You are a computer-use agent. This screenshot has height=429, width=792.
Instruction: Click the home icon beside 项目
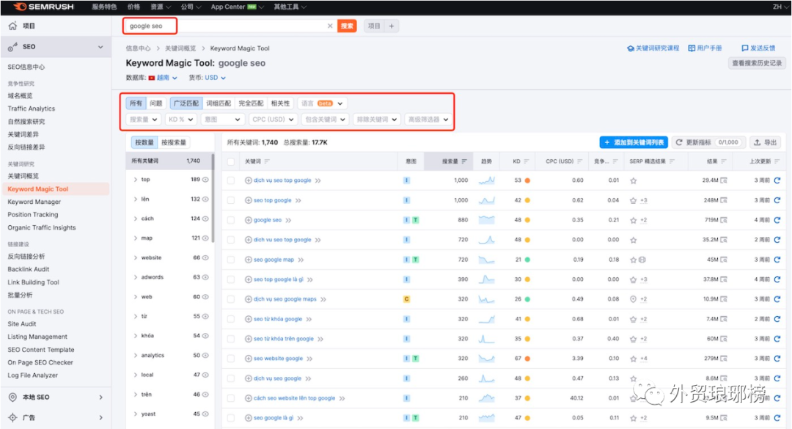(x=12, y=26)
